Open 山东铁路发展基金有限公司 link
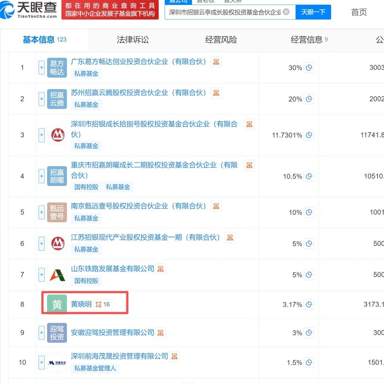Viewport: 384px width, 384px height. point(112,269)
